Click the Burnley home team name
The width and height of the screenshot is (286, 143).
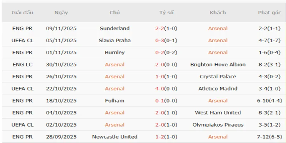point(115,53)
